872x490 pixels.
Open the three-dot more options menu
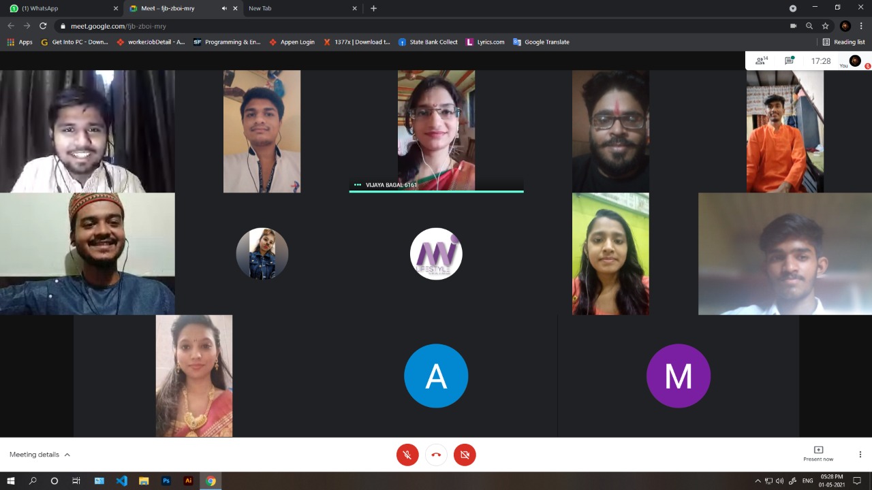click(860, 455)
